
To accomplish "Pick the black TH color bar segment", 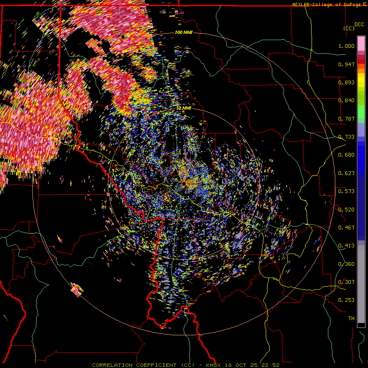I will (x=361, y=325).
